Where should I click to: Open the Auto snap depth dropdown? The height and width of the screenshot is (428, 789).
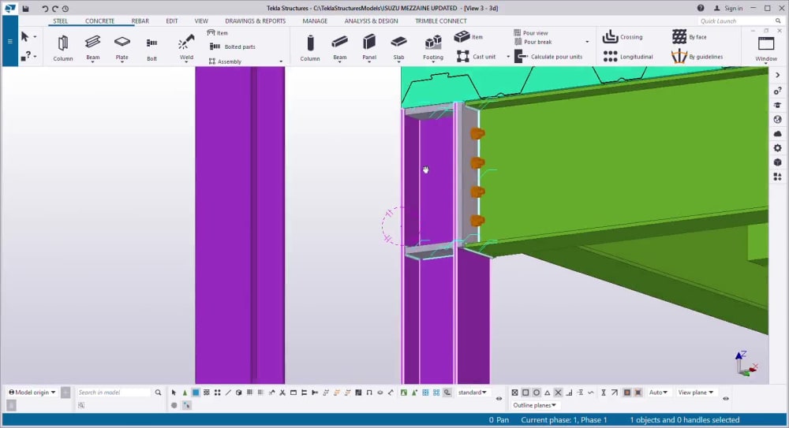(658, 393)
